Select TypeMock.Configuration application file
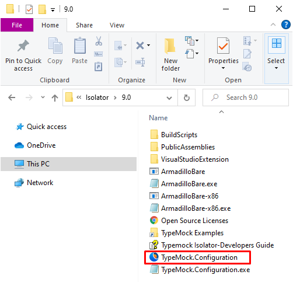Image resolution: width=293 pixels, height=282 pixels. (197, 257)
